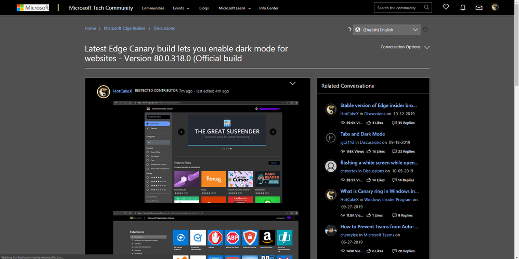
Task: Open the favorites heart icon
Action: click(x=446, y=7)
